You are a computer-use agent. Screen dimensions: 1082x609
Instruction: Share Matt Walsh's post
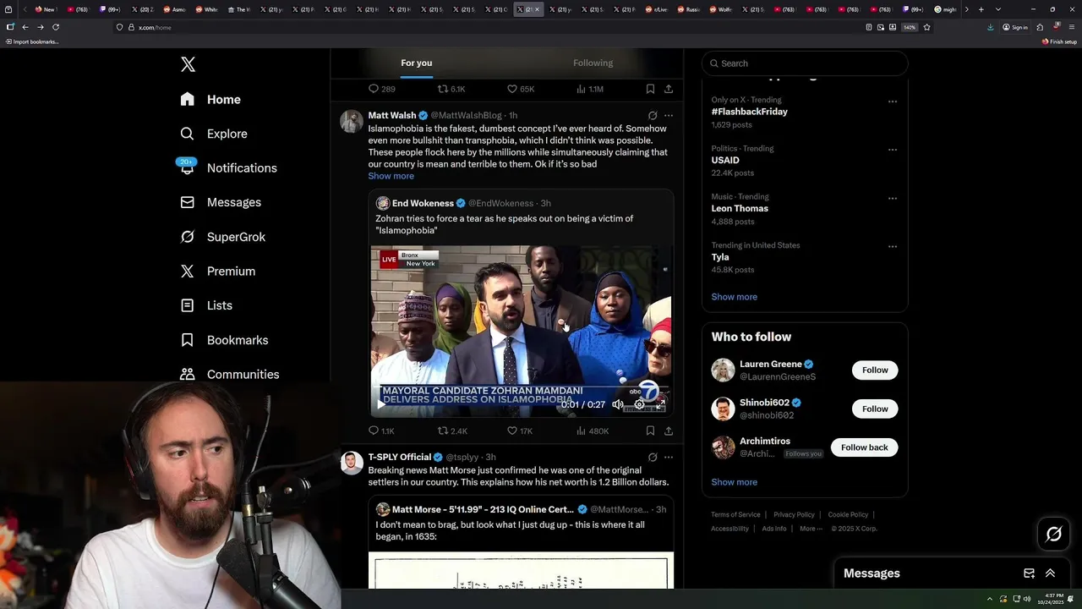pos(669,431)
